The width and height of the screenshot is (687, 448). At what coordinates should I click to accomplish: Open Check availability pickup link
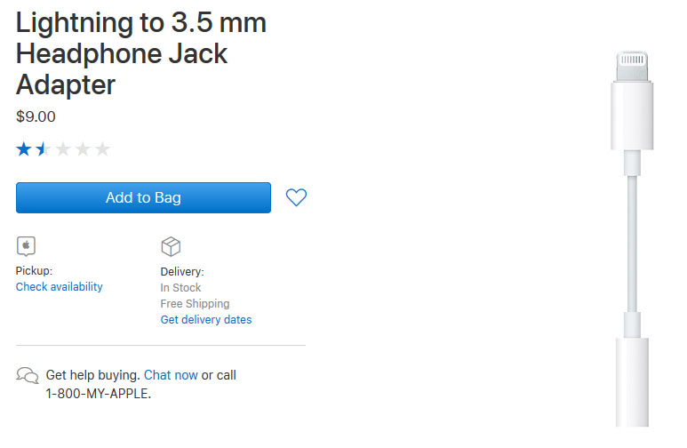tap(60, 287)
